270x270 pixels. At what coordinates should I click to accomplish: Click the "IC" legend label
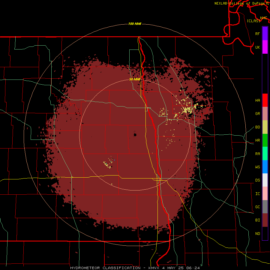257,194
